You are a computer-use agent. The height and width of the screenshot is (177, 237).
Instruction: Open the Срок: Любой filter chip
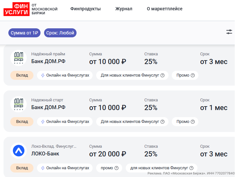60,33
